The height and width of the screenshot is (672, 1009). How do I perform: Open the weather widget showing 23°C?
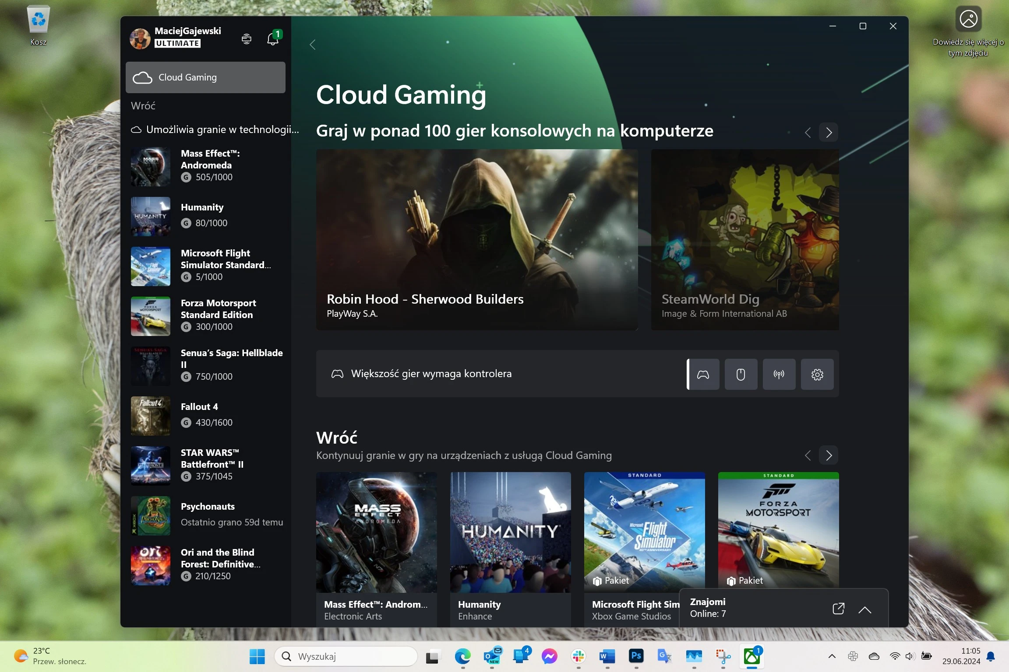coord(50,656)
